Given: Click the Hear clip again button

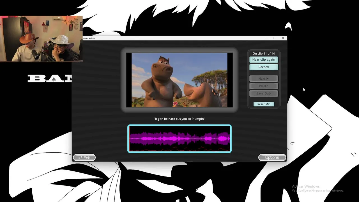Looking at the screenshot, I should click(x=264, y=59).
